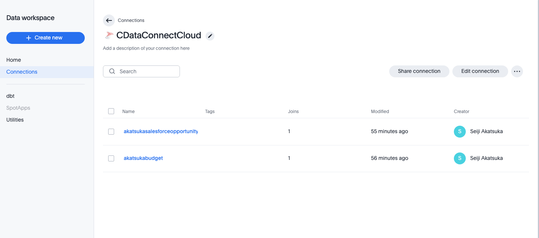Screen dimensions: 539x238
Task: Click Seiji Akatsuka avatar in akatsukabudget row
Action: (x=459, y=158)
